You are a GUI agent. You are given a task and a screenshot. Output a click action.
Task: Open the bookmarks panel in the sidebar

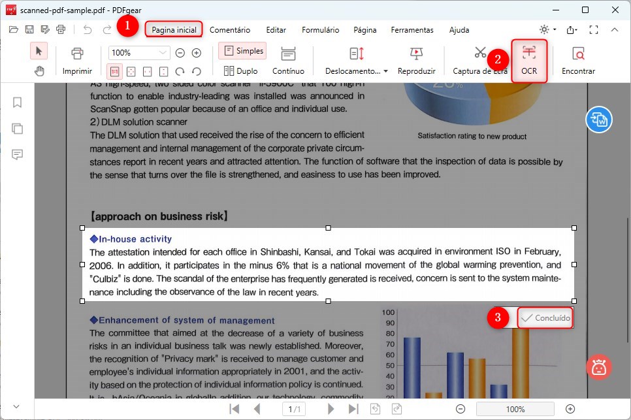point(17,103)
